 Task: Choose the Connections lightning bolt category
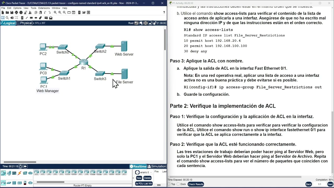20,173
